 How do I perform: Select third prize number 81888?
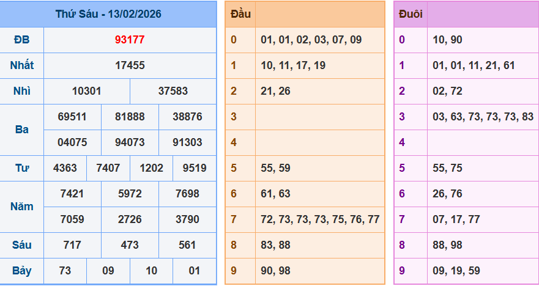point(130,117)
